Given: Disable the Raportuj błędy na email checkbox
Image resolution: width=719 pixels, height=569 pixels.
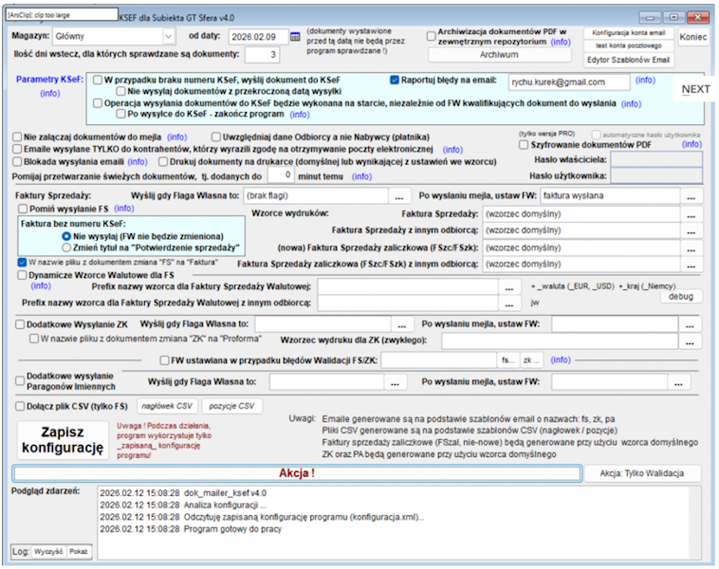Looking at the screenshot, I should pos(396,81).
